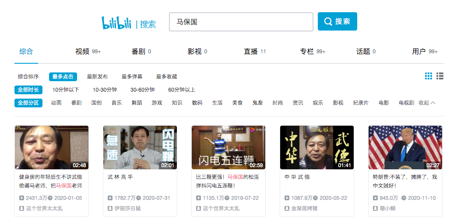Select 60分钟以上 duration filter
Viewport: 450px width, 223px height.
pyautogui.click(x=182, y=90)
